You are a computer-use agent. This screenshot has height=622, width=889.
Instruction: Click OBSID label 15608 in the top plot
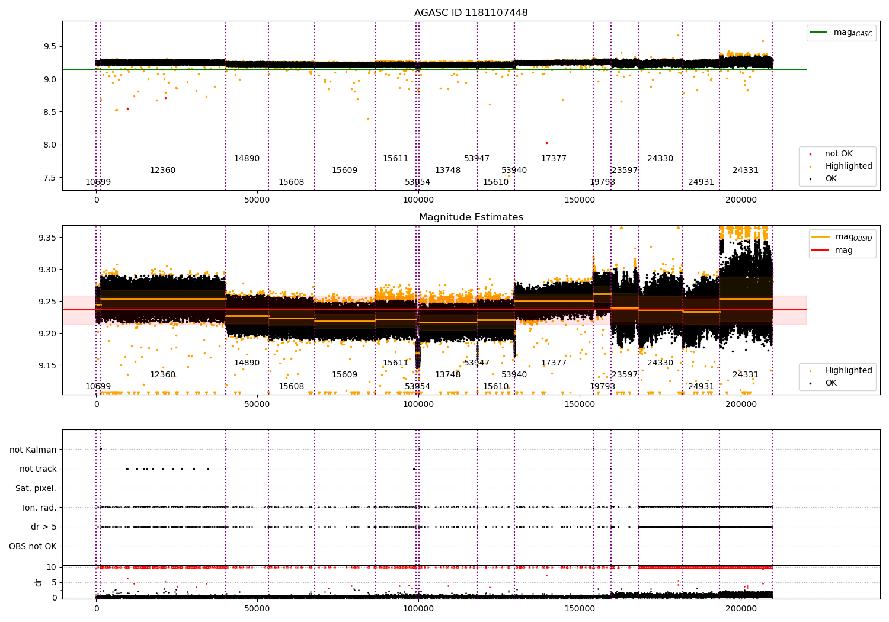point(292,182)
